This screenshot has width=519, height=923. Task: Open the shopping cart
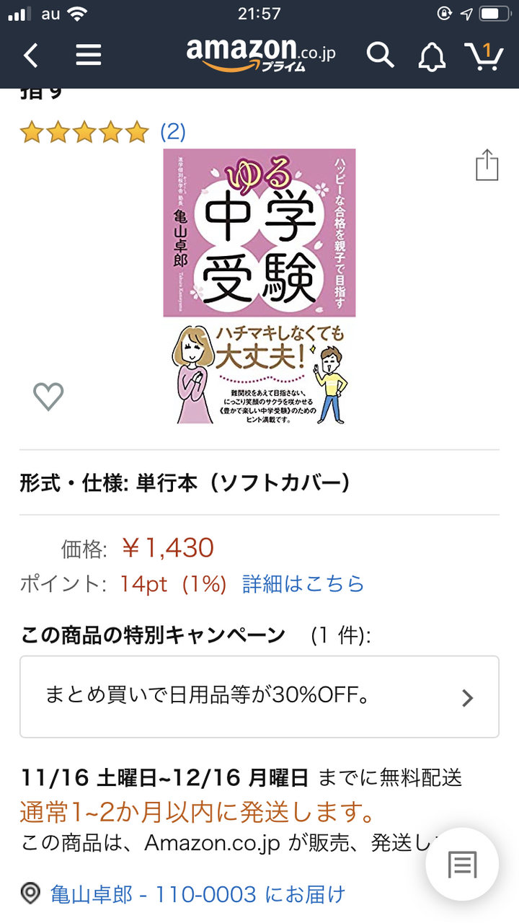click(x=483, y=56)
